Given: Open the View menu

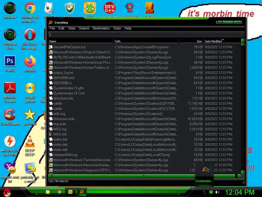Looking at the screenshot, I should (x=72, y=28).
